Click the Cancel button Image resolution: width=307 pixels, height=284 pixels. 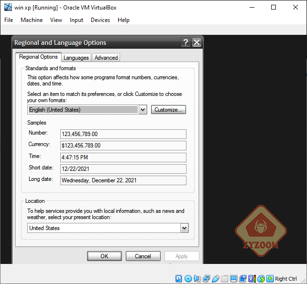point(143,256)
